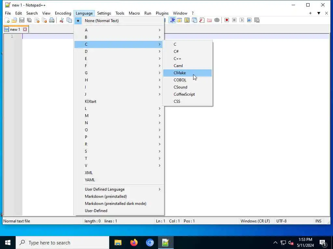Expand the M language submenu
Screen dimensions: 333x249
[x=119, y=116]
